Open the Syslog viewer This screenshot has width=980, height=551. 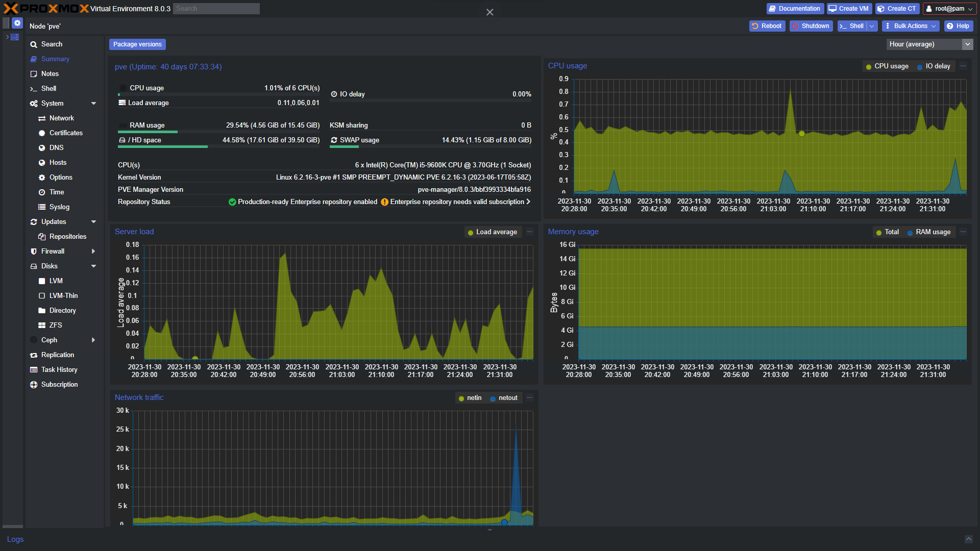pyautogui.click(x=59, y=207)
